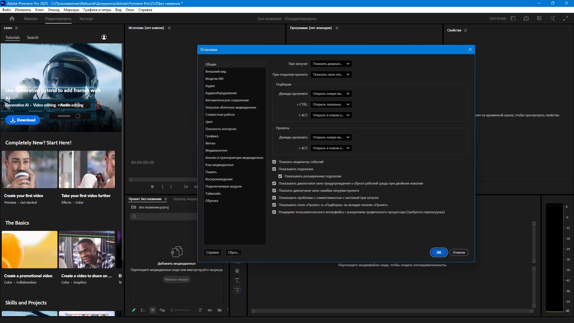The image size is (574, 323).
Task: Open the "Графика и титры" menu
Action: [x=97, y=10]
